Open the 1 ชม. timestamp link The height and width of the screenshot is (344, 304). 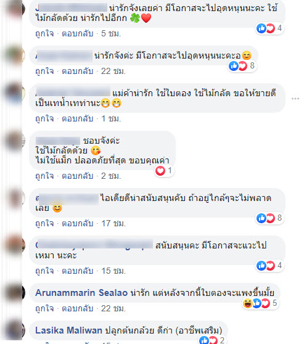click(111, 119)
